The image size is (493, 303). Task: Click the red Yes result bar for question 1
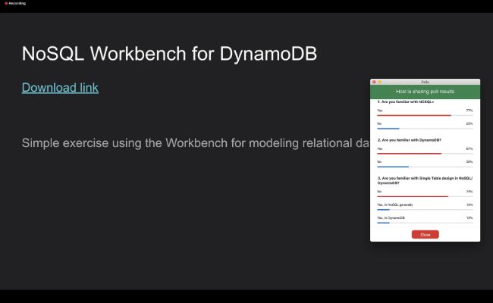point(414,116)
